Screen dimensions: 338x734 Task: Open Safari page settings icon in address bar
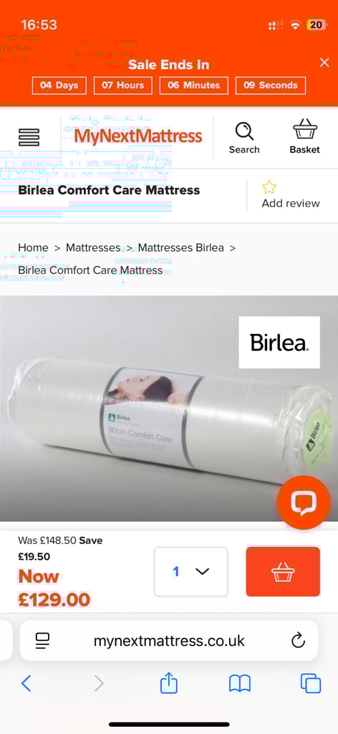[42, 640]
